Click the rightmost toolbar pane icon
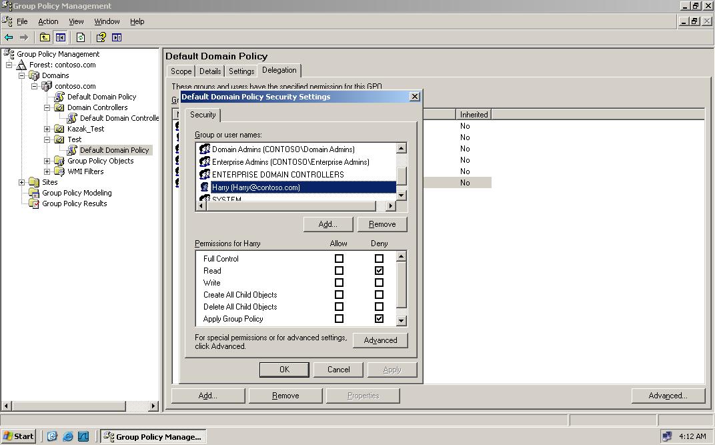The width and height of the screenshot is (715, 445). [x=117, y=37]
